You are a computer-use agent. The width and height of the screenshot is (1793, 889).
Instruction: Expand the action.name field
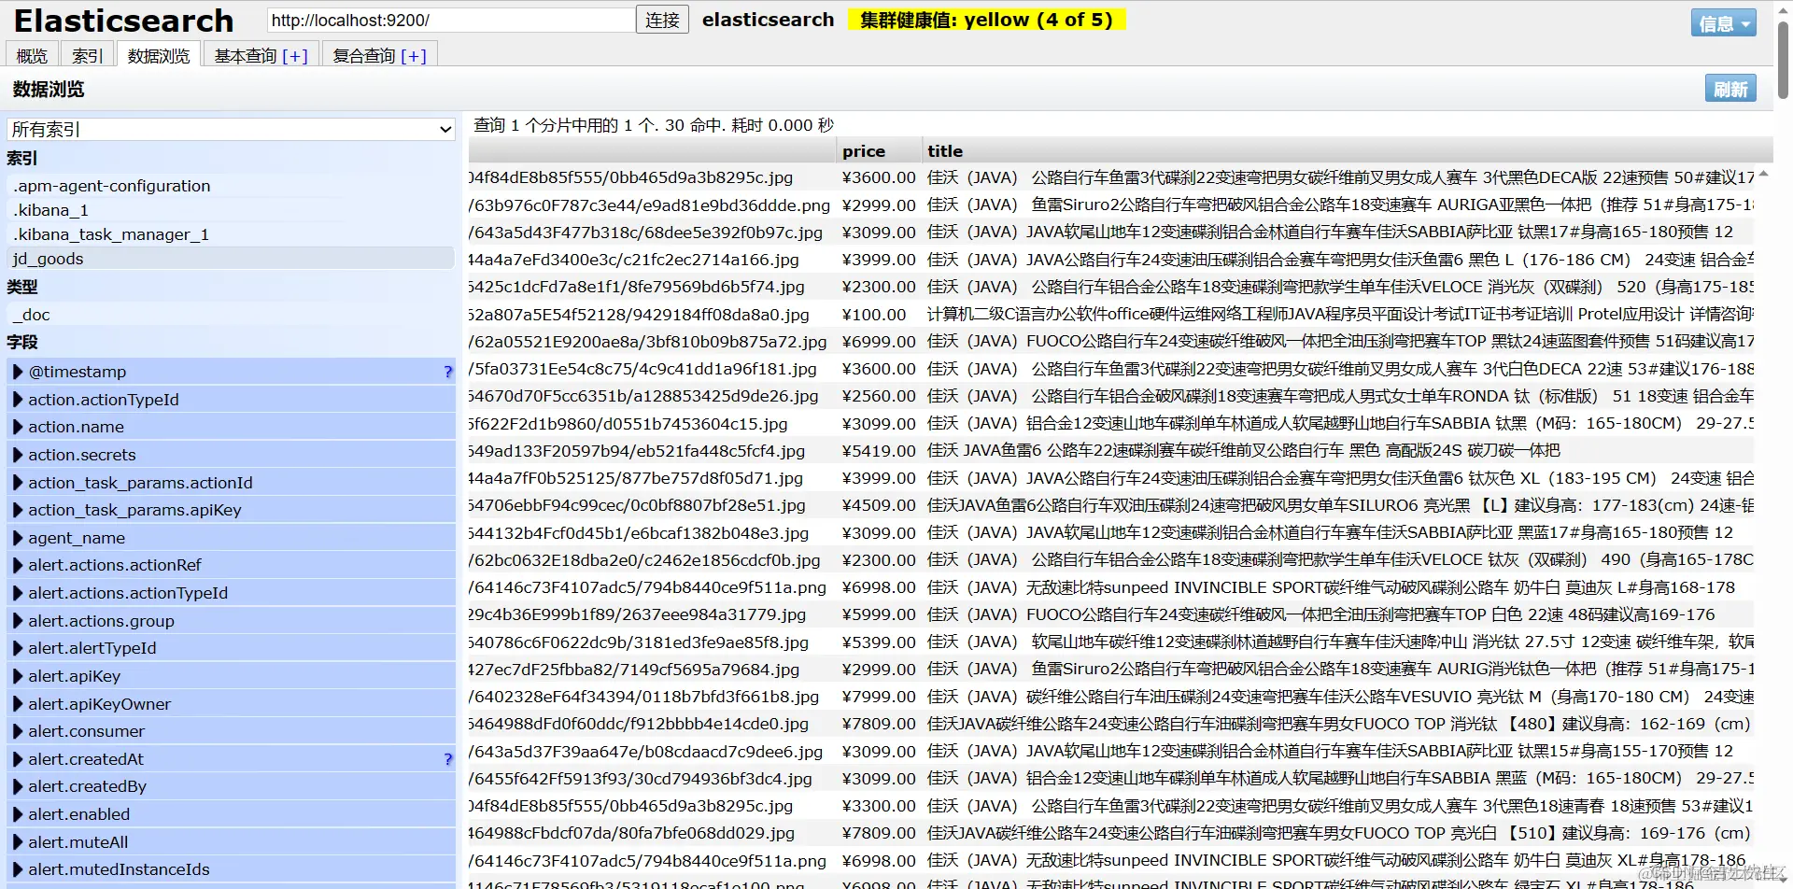[x=231, y=427]
